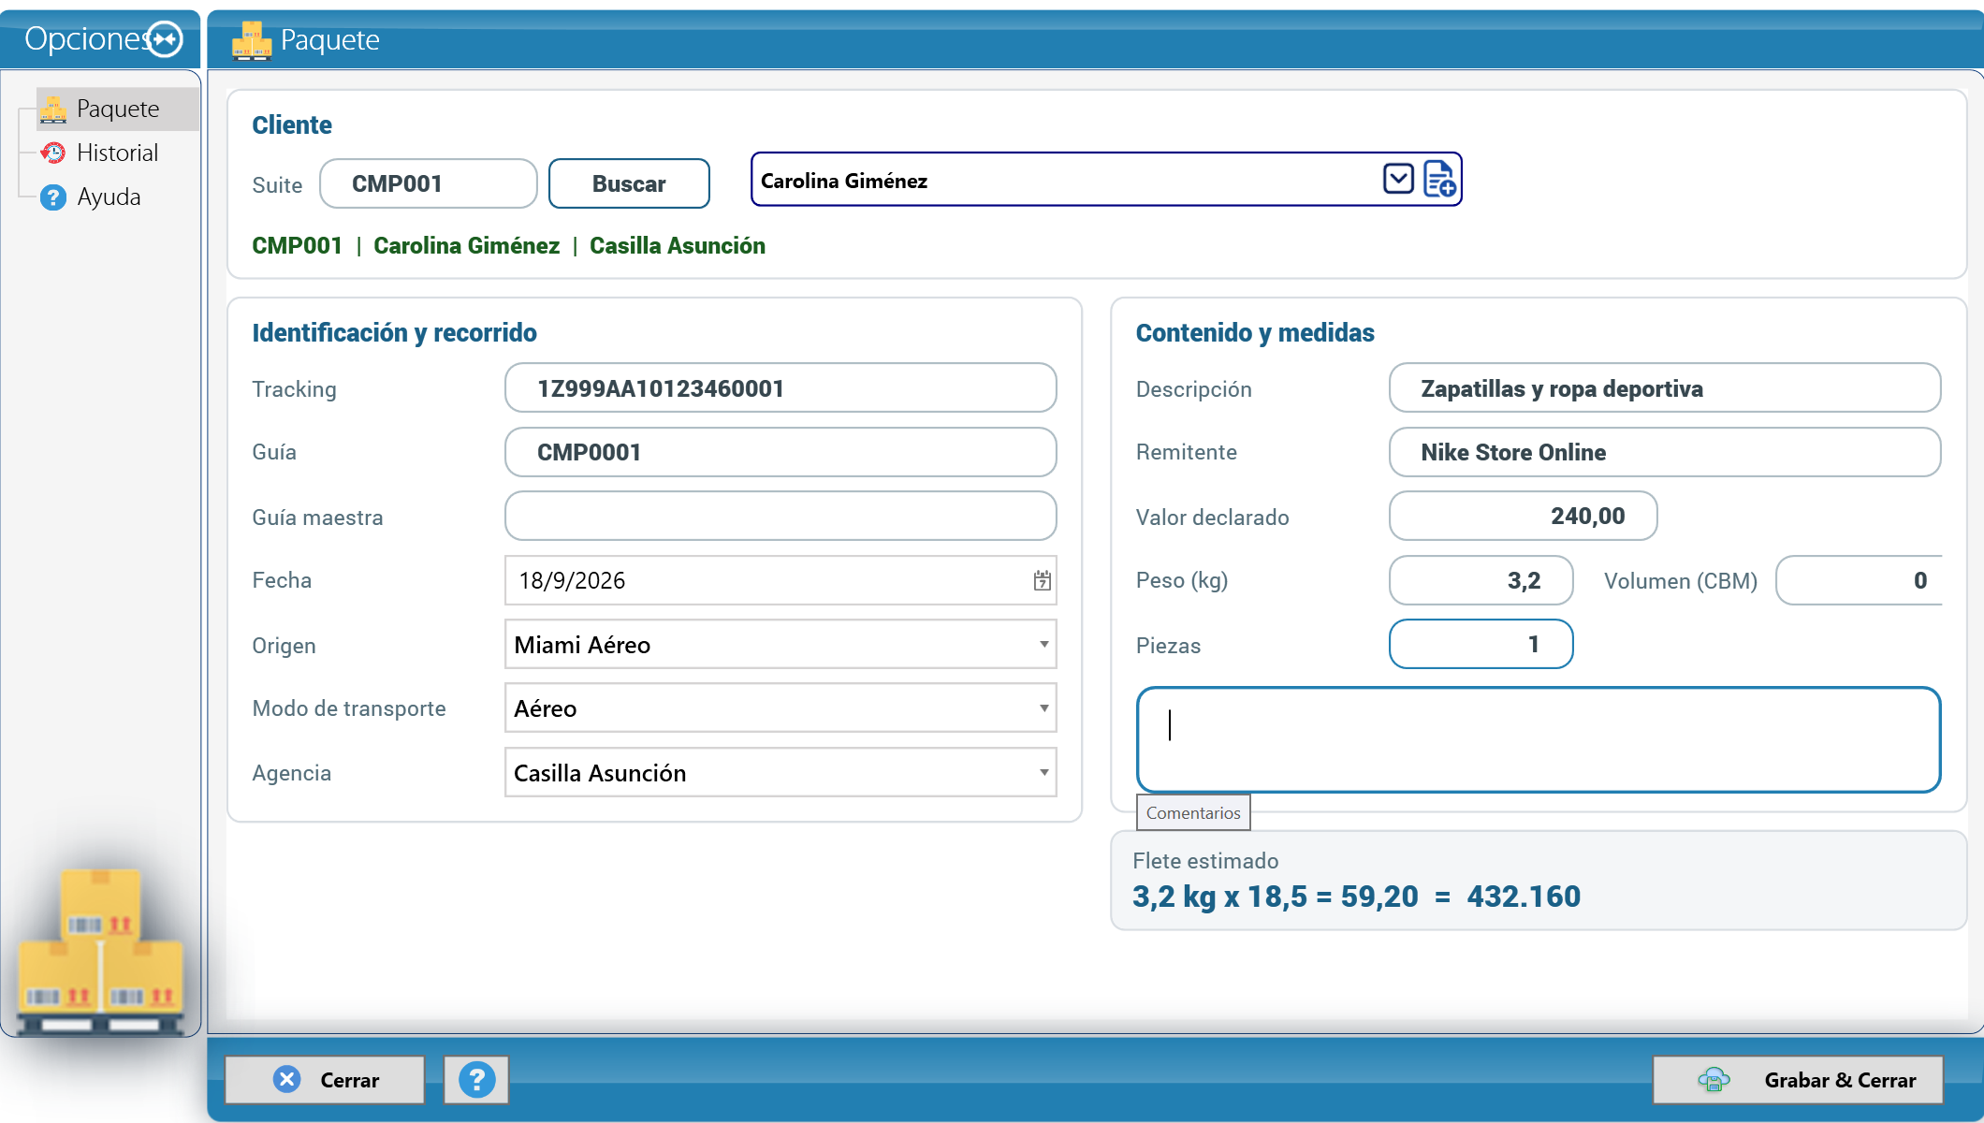This screenshot has height=1123, width=1984.
Task: Click the empty Guía maestra field
Action: click(780, 517)
